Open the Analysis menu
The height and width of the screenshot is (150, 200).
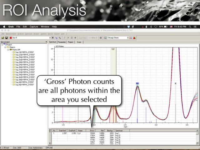(21, 34)
